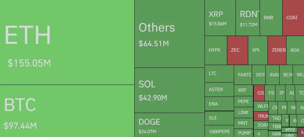Open the SUI tile

219,118
